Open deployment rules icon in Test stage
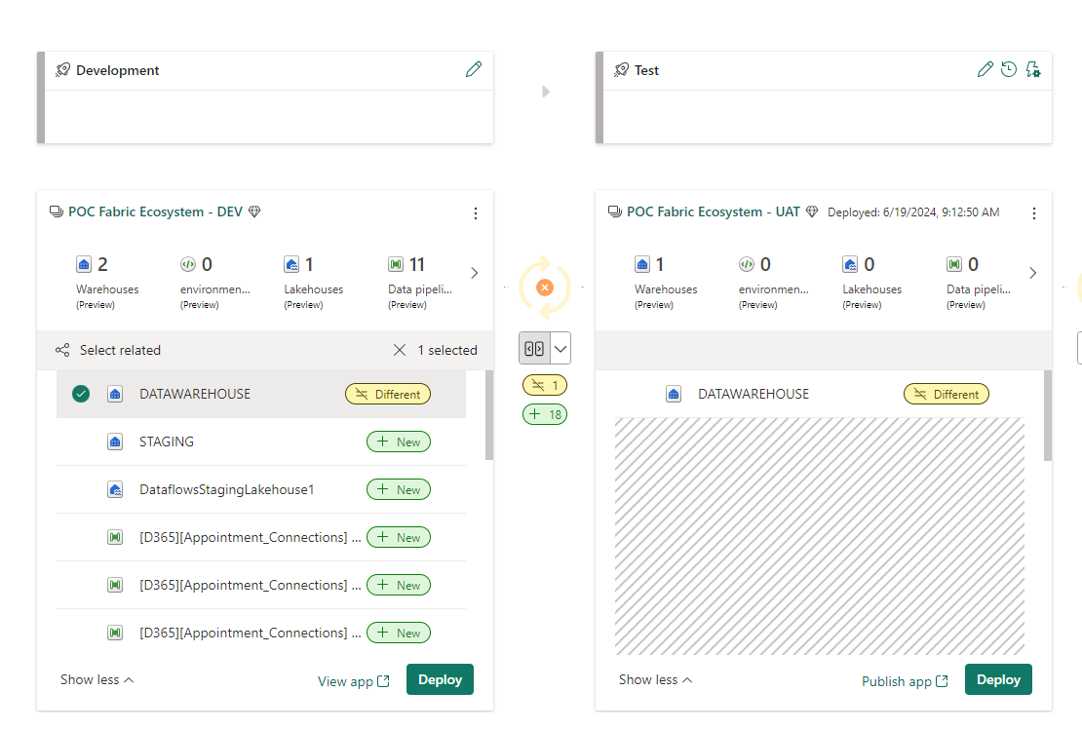Image resolution: width=1082 pixels, height=730 pixels. point(1033,69)
